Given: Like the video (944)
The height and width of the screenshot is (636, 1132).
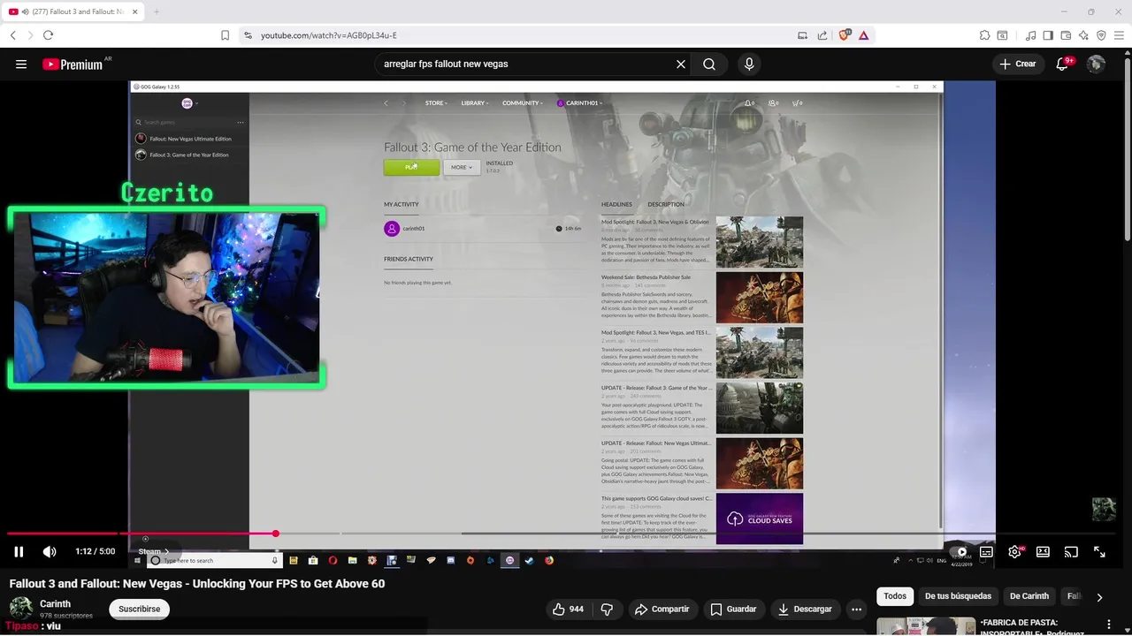Looking at the screenshot, I should click(x=568, y=609).
